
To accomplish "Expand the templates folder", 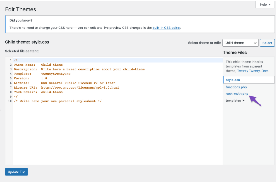I will [235, 101].
